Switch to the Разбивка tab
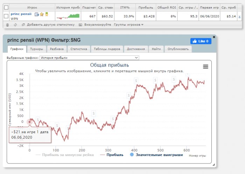Viewport: 245px width, 174px height. (57, 49)
